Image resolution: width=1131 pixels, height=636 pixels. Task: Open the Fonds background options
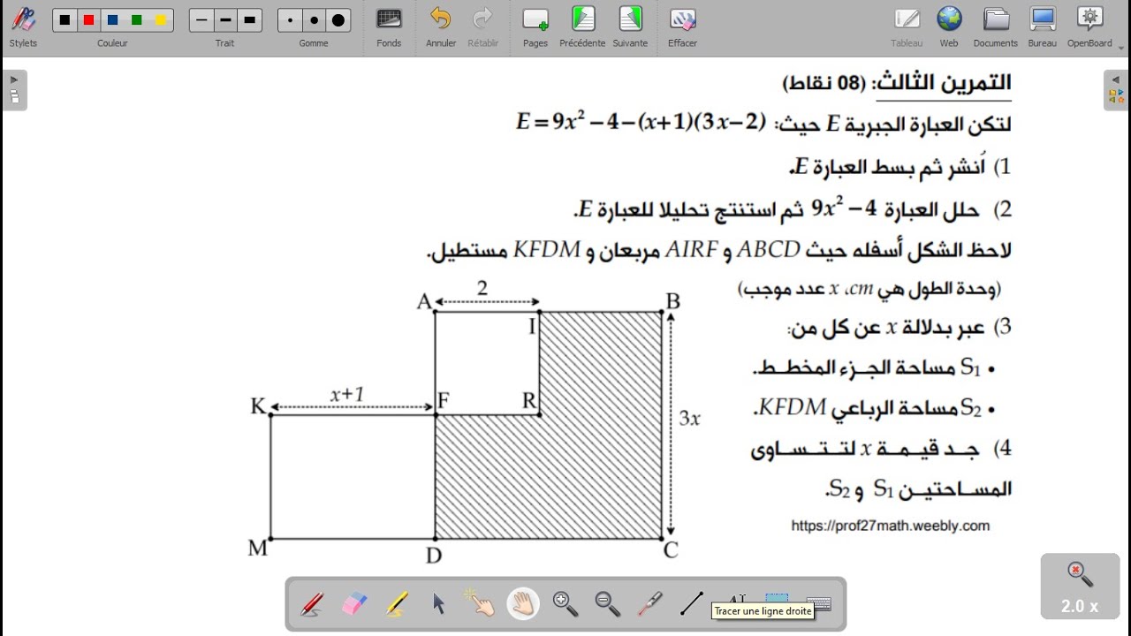coord(389,26)
